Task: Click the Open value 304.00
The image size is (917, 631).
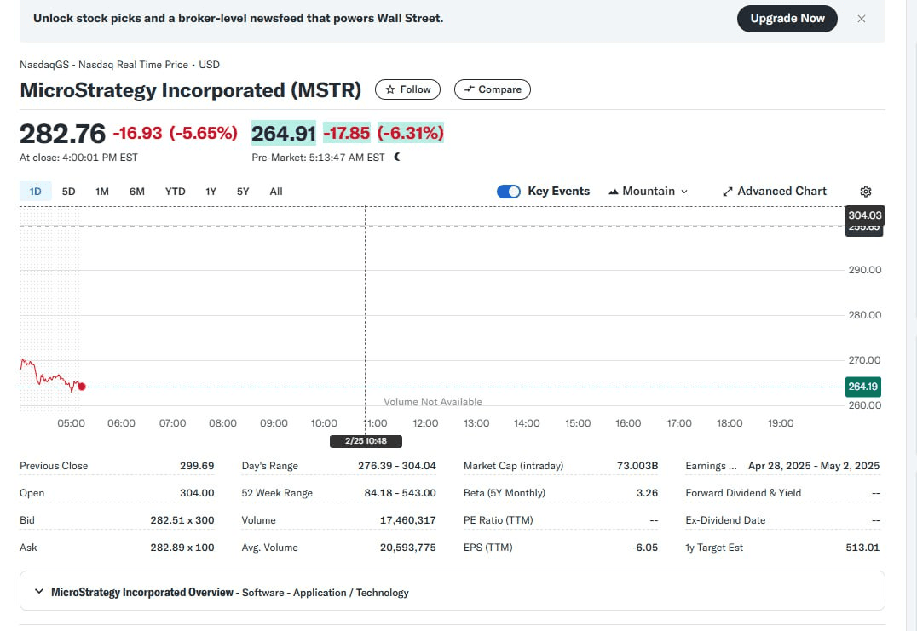Action: pyautogui.click(x=197, y=493)
